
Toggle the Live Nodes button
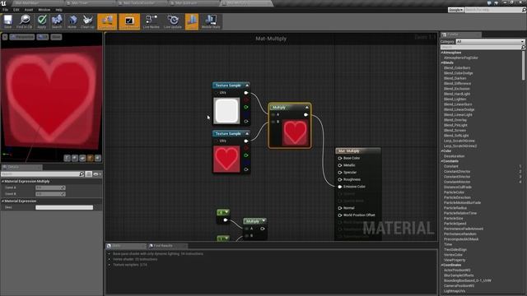click(152, 21)
